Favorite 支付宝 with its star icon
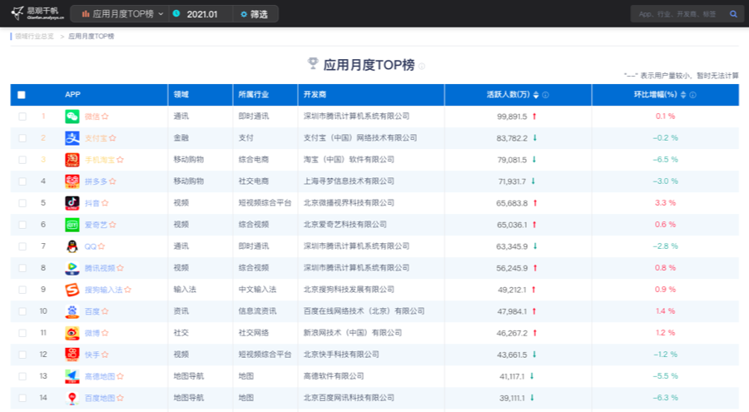The width and height of the screenshot is (749, 412). click(112, 137)
